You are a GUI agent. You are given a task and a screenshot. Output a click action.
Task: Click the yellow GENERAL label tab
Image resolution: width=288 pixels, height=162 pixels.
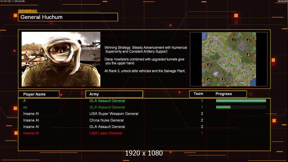point(28,11)
